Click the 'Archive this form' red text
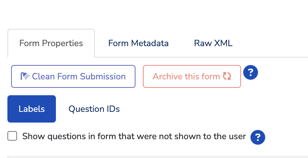Image resolution: width=308 pixels, height=158 pixels. click(186, 76)
